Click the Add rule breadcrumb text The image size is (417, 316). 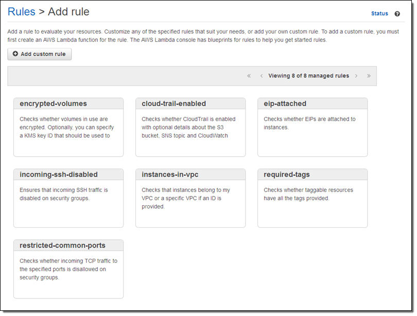pos(69,12)
